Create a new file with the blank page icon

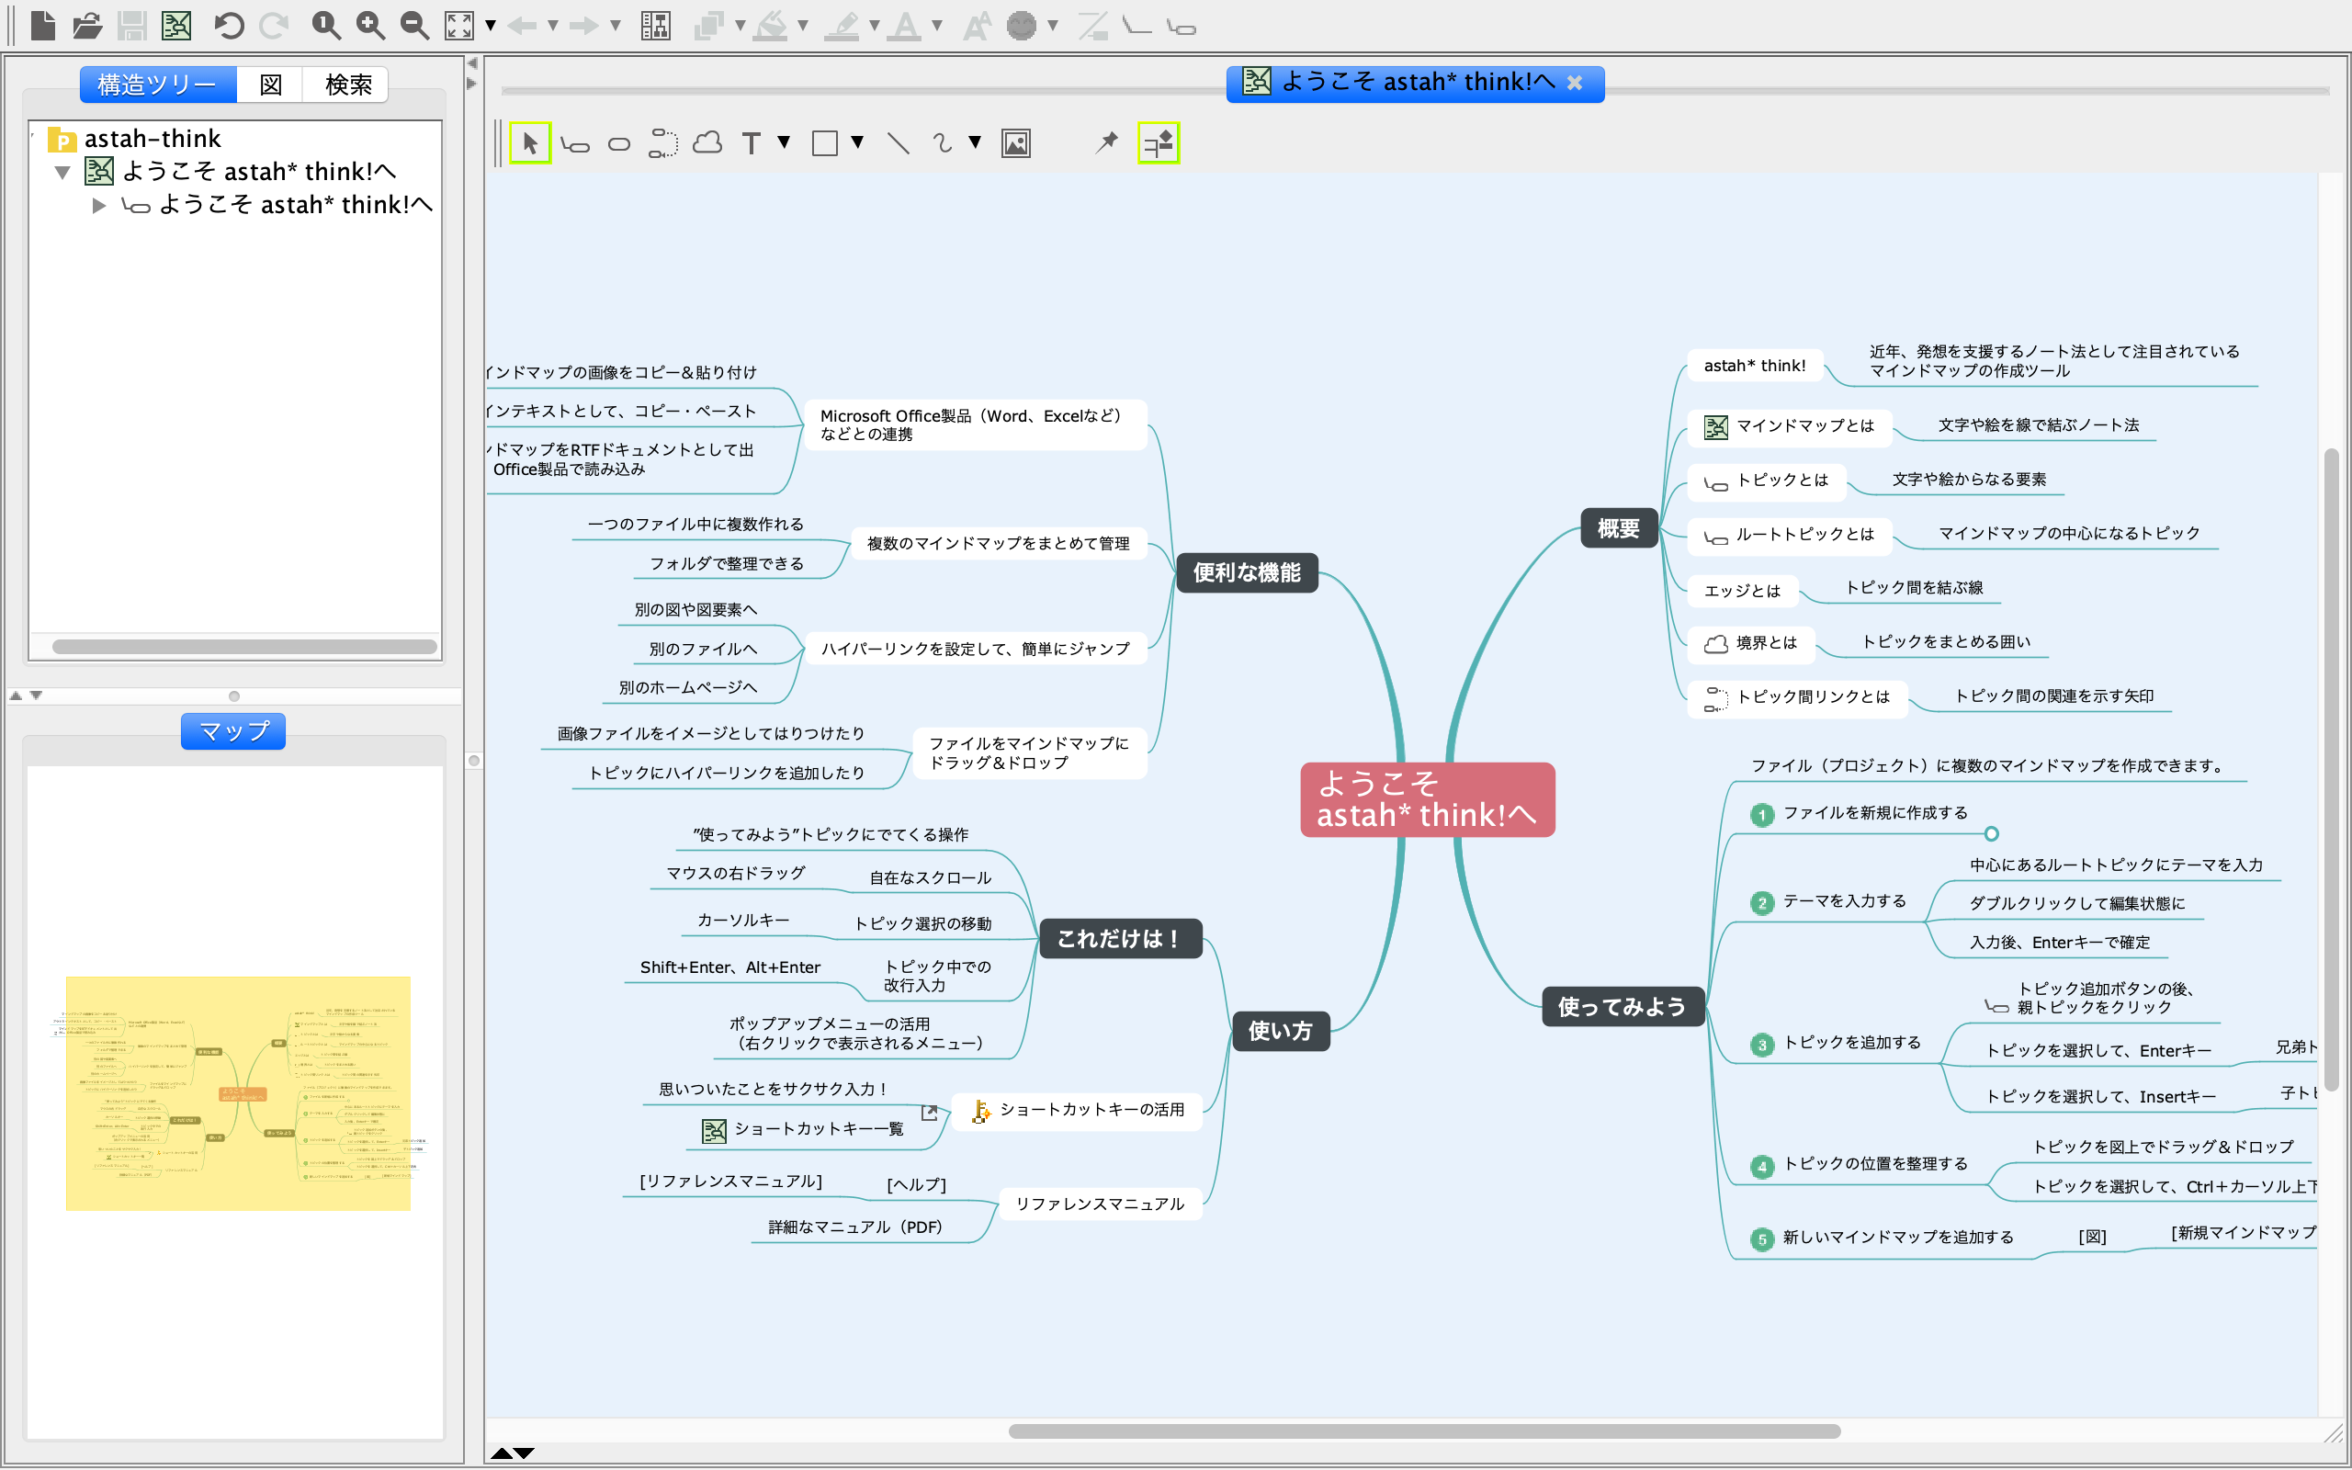point(43,26)
